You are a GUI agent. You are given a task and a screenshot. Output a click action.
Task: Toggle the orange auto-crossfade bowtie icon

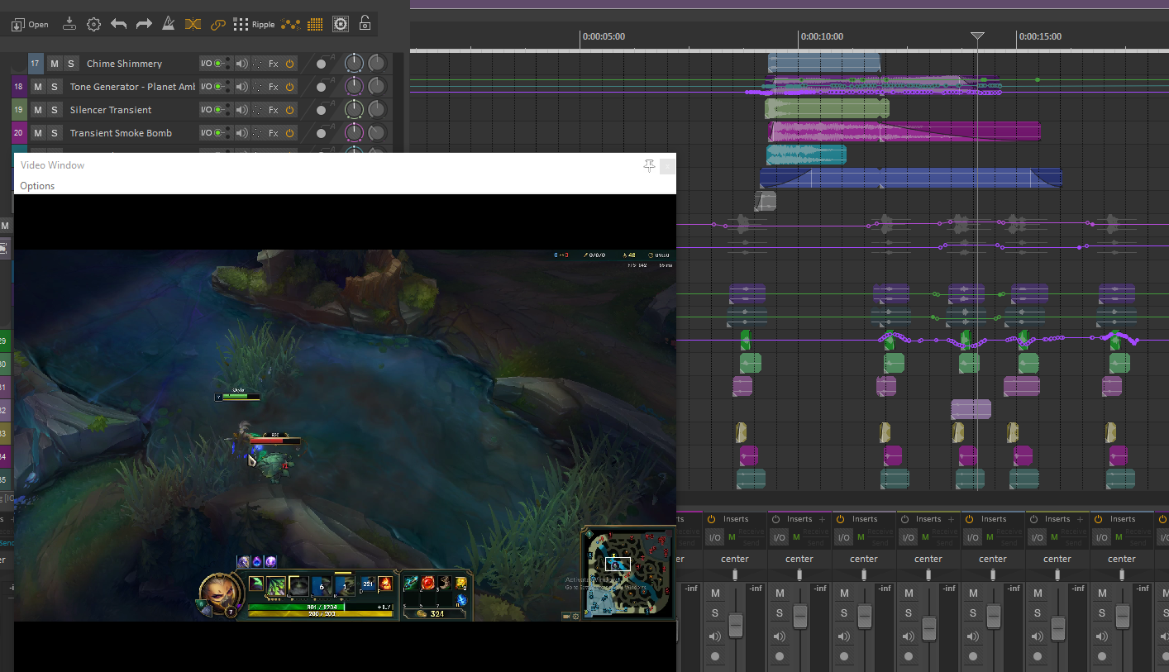click(x=193, y=24)
